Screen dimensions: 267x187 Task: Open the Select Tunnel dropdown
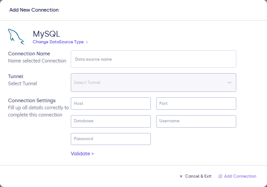pyautogui.click(x=154, y=83)
